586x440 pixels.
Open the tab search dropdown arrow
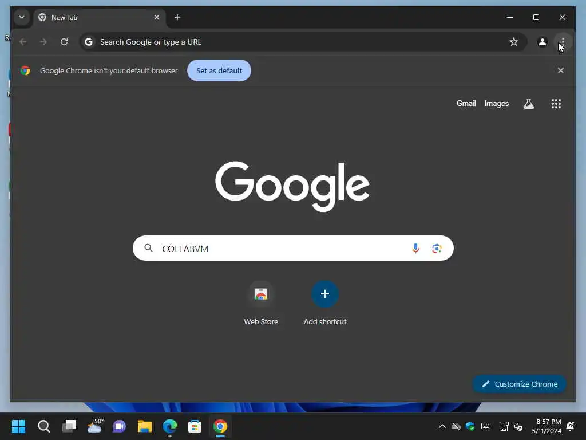[22, 17]
